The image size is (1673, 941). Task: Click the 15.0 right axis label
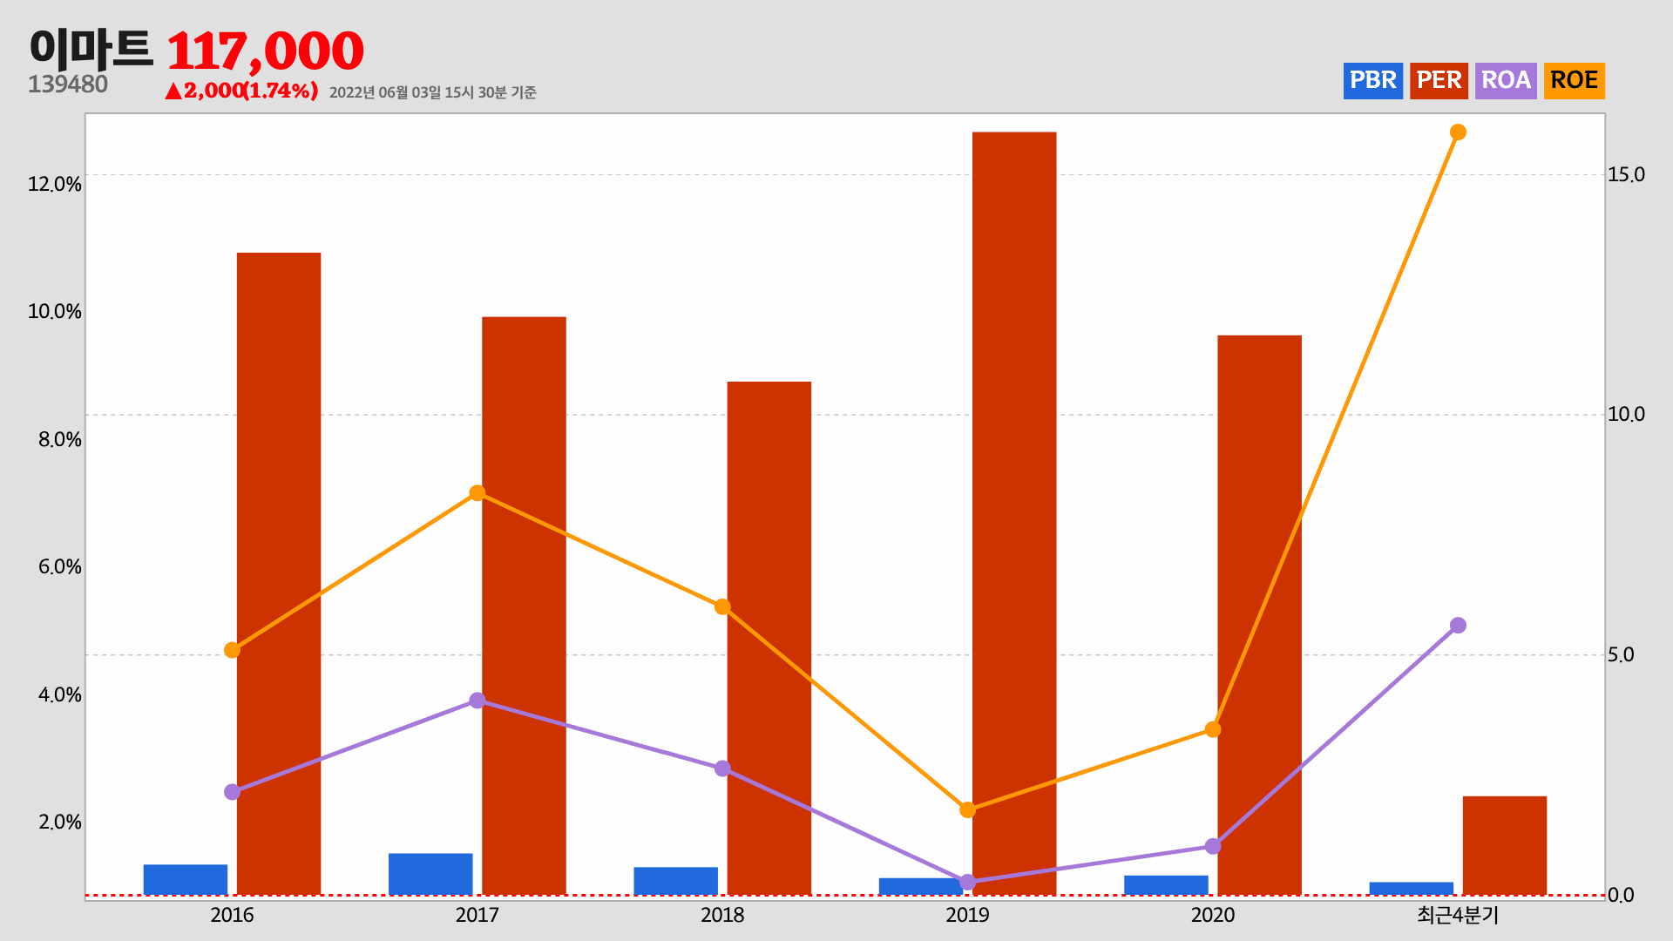pos(1626,174)
